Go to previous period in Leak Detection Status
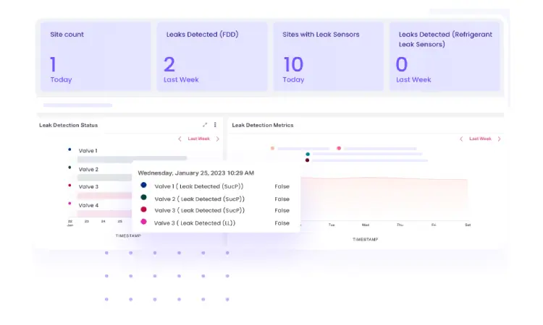This screenshot has width=543, height=325. tap(180, 139)
